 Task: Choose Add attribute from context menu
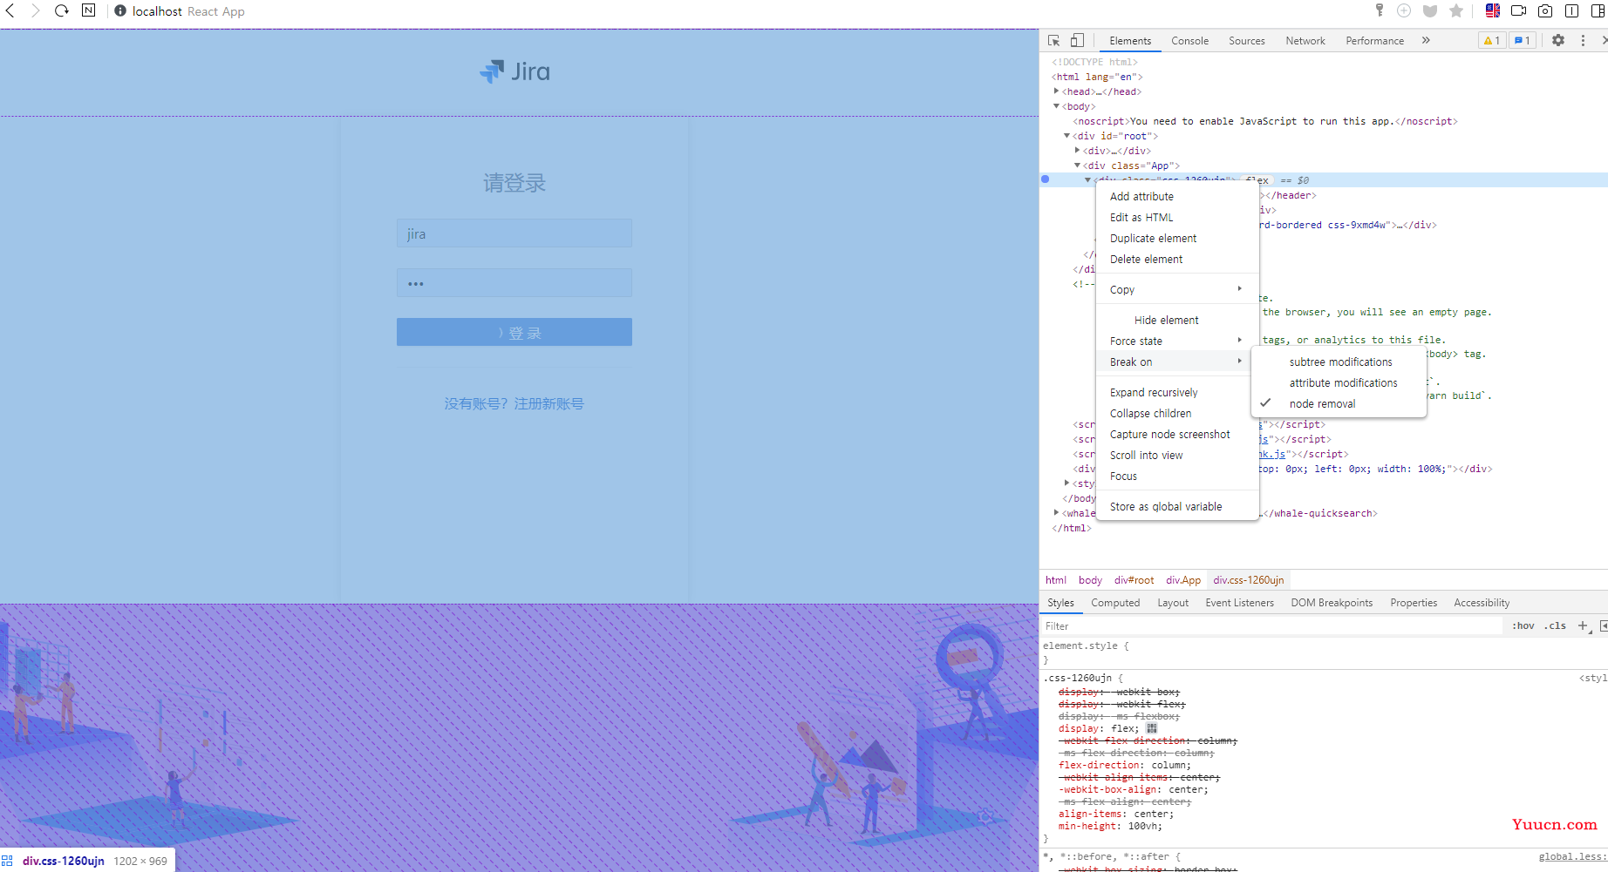[1177, 196]
